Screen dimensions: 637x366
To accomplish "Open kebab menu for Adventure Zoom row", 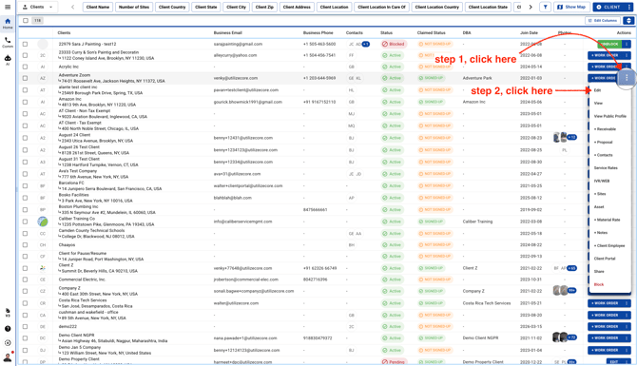I will click(x=627, y=78).
